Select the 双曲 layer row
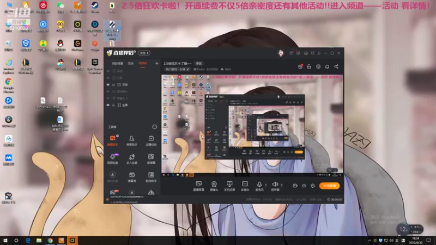Image resolution: width=436 pixels, height=245 pixels. 132,85
